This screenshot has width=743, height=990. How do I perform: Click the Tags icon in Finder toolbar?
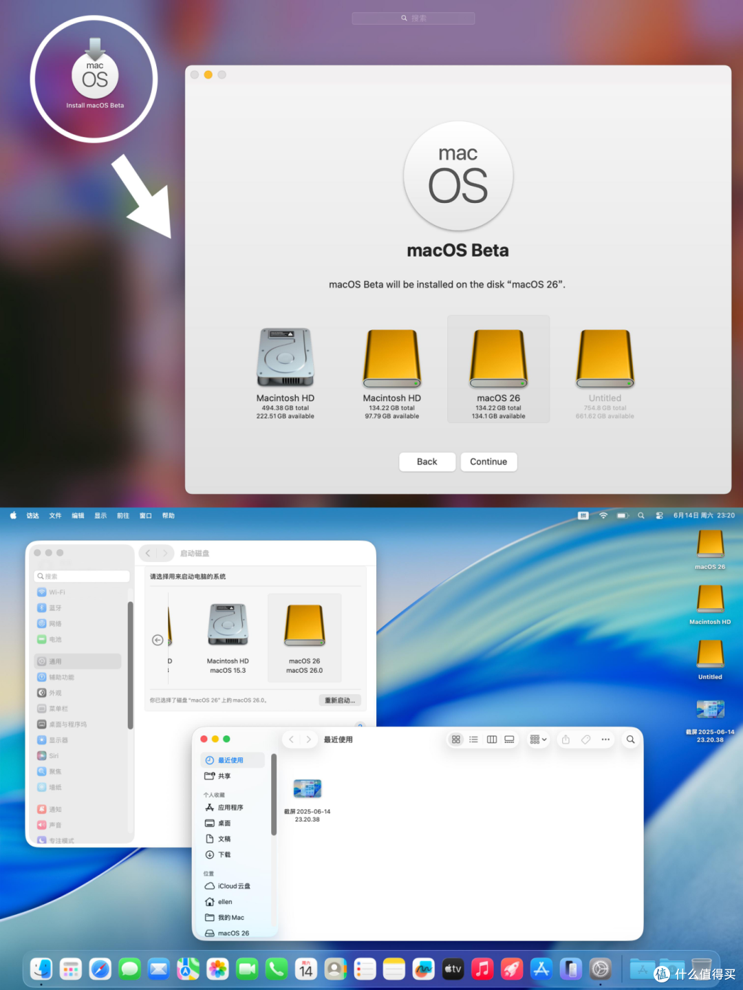[586, 740]
